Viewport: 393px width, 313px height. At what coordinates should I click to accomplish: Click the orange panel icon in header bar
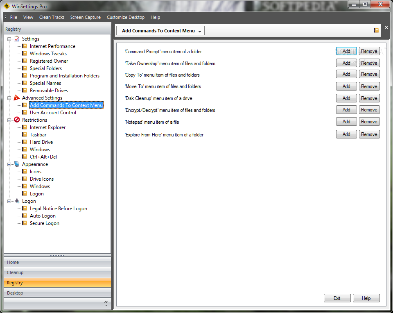point(376,30)
